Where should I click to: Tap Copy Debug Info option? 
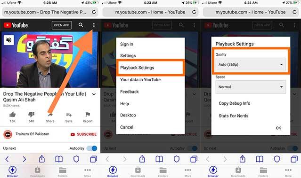click(x=235, y=103)
